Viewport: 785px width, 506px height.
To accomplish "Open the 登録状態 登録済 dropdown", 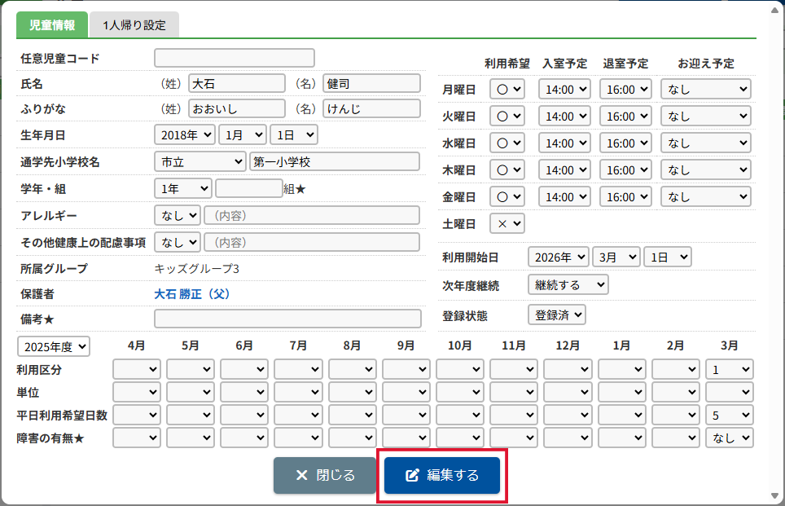I will click(x=557, y=315).
